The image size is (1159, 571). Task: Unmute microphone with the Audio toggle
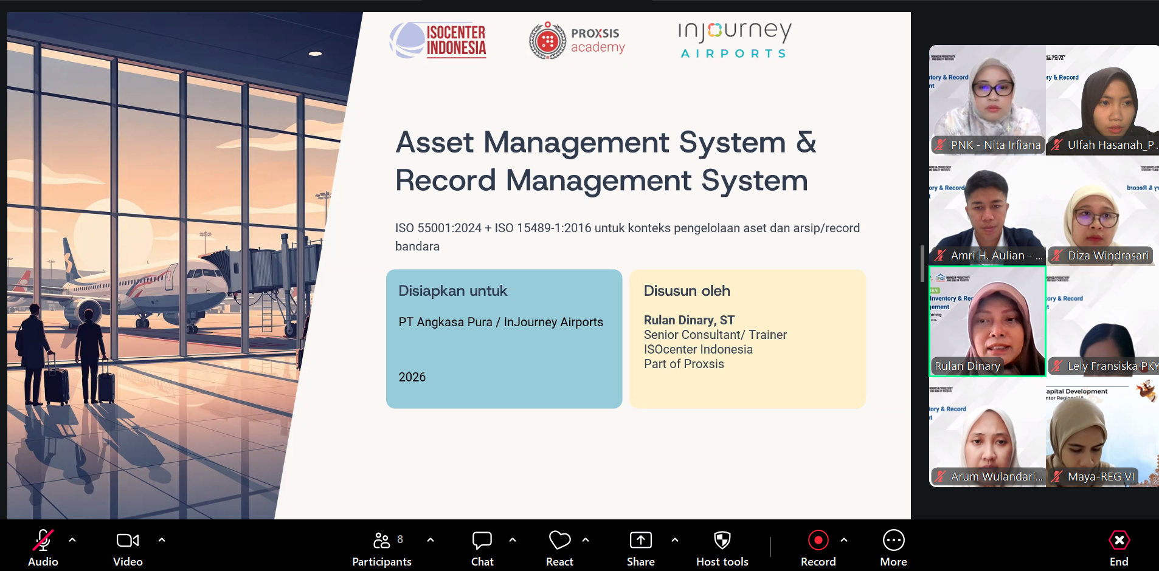(x=43, y=549)
